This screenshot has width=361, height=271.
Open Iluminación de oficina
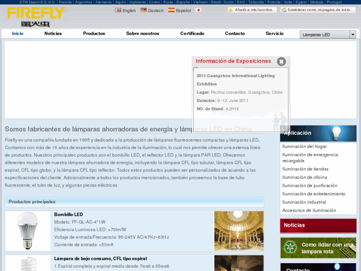point(304,178)
